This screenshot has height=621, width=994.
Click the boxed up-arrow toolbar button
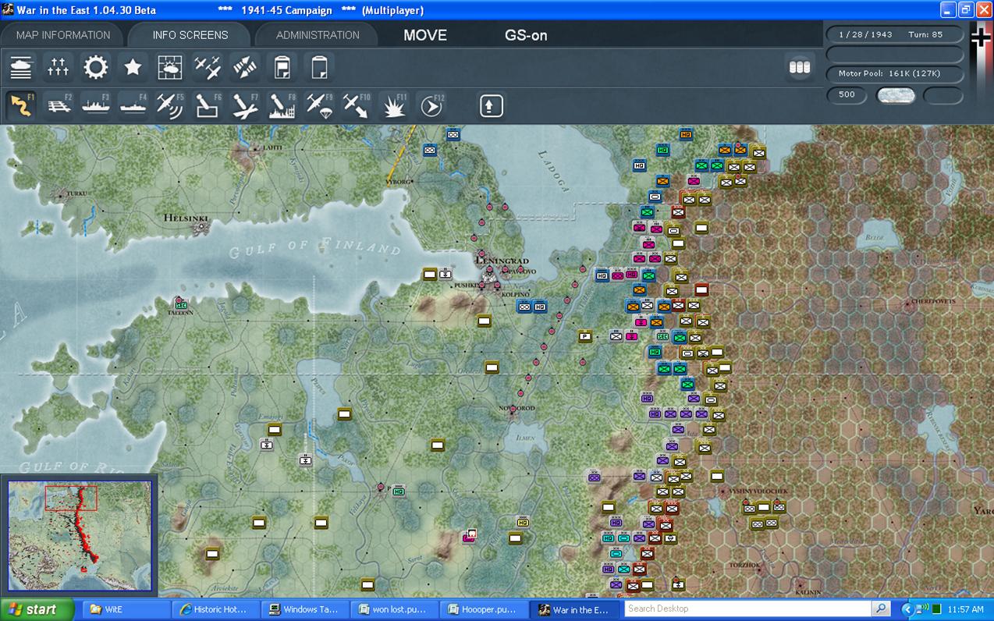pos(492,105)
